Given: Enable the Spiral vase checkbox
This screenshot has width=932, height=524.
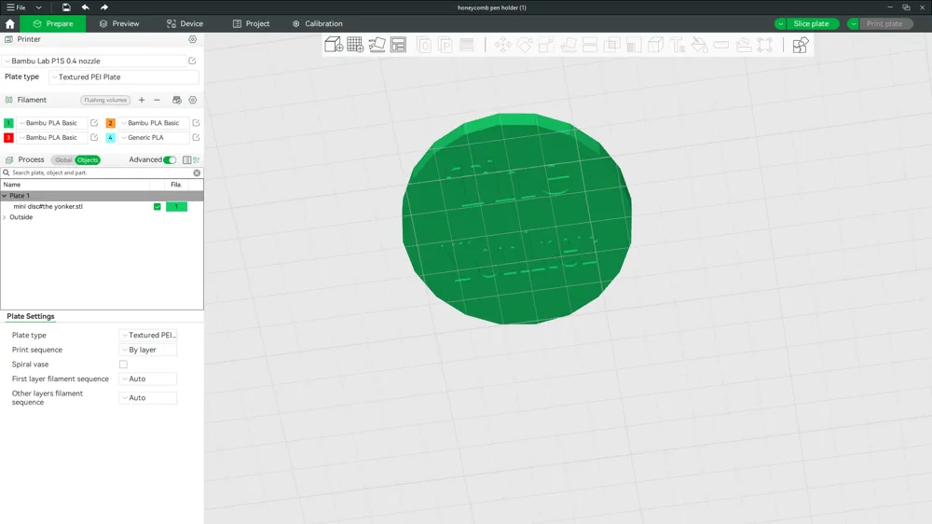Looking at the screenshot, I should click(x=123, y=364).
